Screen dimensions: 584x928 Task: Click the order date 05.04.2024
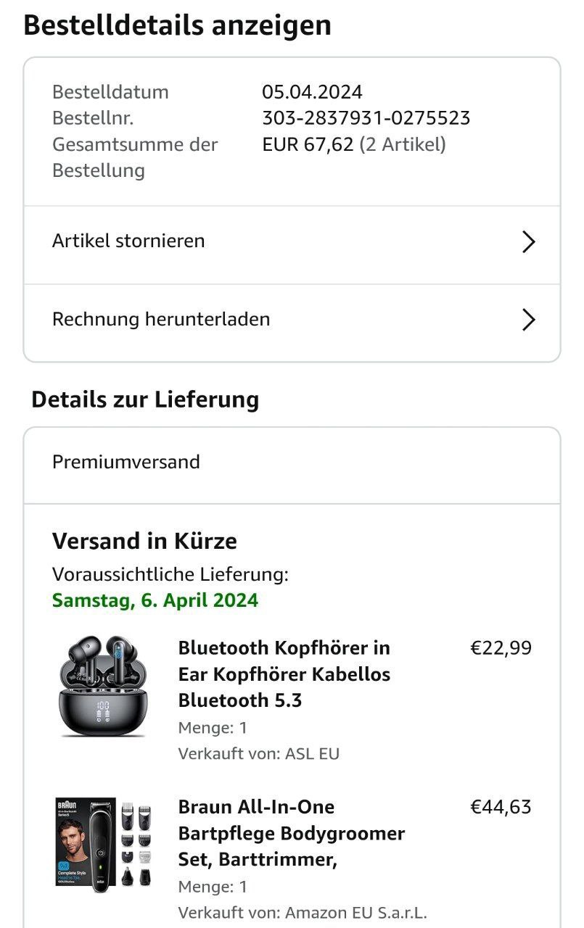(312, 92)
